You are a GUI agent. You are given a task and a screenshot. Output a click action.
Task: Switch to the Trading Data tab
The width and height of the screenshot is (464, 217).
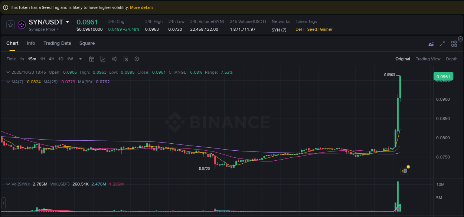[x=58, y=43]
